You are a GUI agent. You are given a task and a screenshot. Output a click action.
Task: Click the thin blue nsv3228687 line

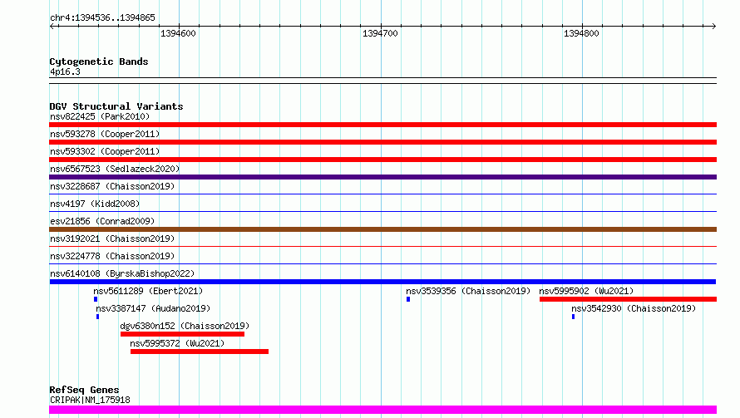pyautogui.click(x=382, y=194)
